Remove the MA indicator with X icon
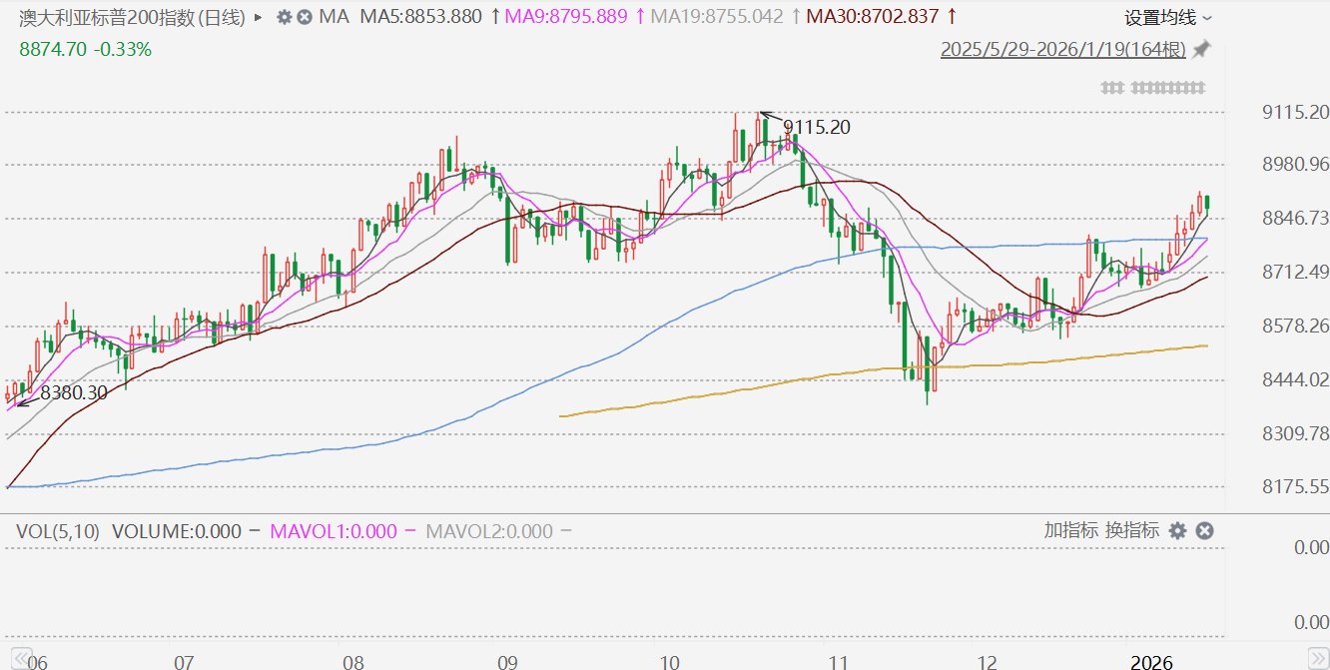 point(304,17)
